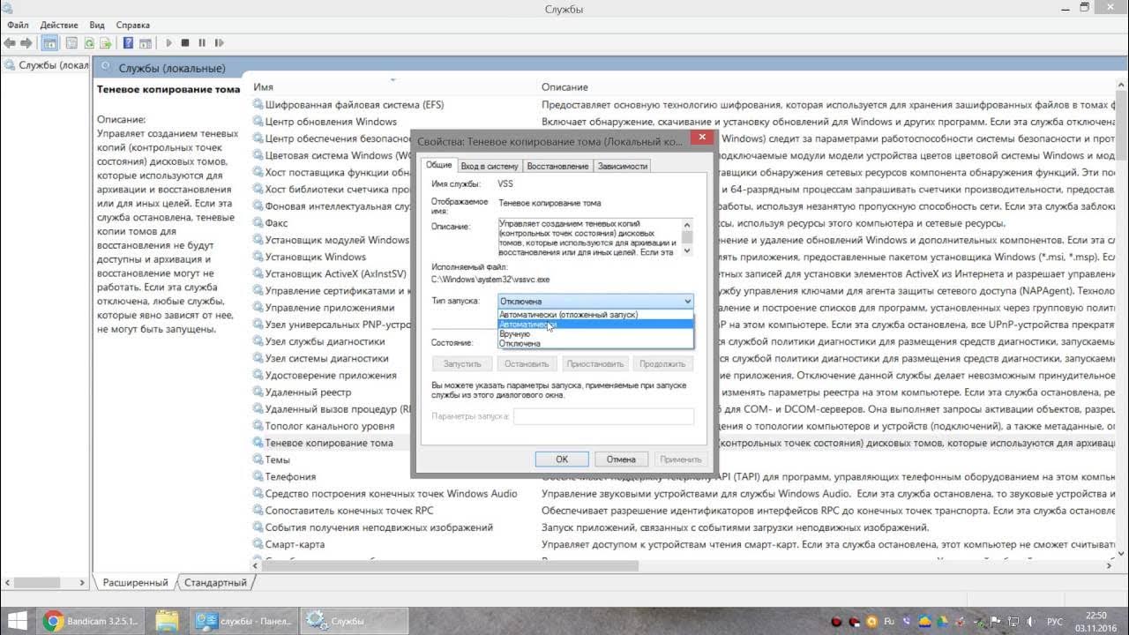The width and height of the screenshot is (1129, 635).
Task: Click the description box scrollbar in dialog
Action: click(688, 237)
